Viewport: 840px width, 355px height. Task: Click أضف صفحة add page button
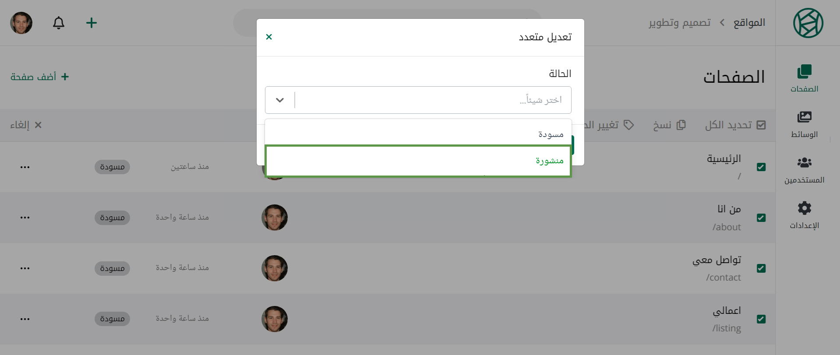pos(40,77)
